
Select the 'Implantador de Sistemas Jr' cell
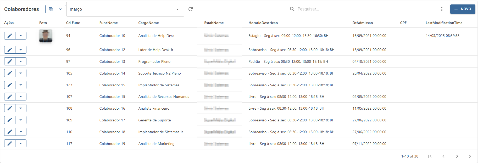point(161,132)
